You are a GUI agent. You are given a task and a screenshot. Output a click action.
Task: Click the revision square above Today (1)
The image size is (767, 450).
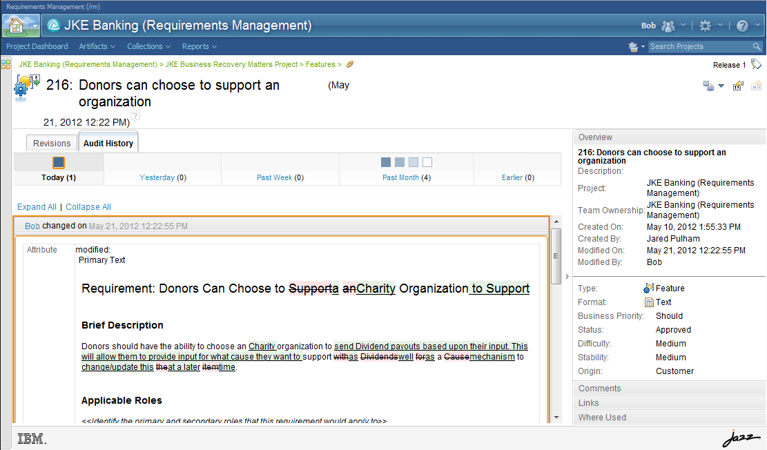pyautogui.click(x=59, y=162)
